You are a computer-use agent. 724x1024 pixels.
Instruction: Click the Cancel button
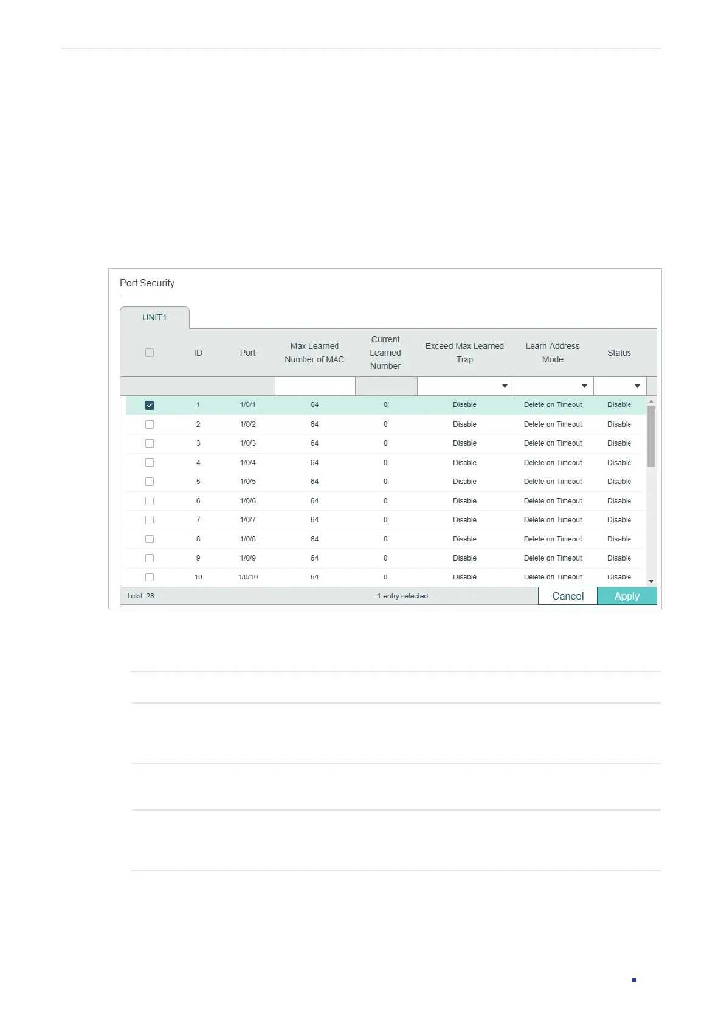pos(568,596)
